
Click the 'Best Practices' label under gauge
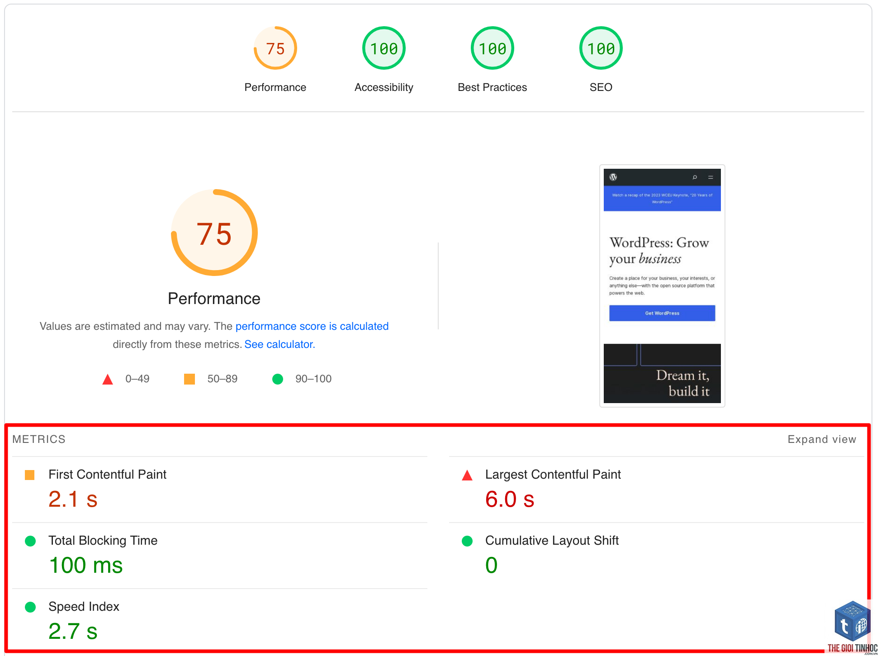tap(492, 87)
